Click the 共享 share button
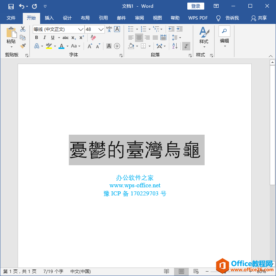The width and height of the screenshot is (276, 276). [259, 18]
